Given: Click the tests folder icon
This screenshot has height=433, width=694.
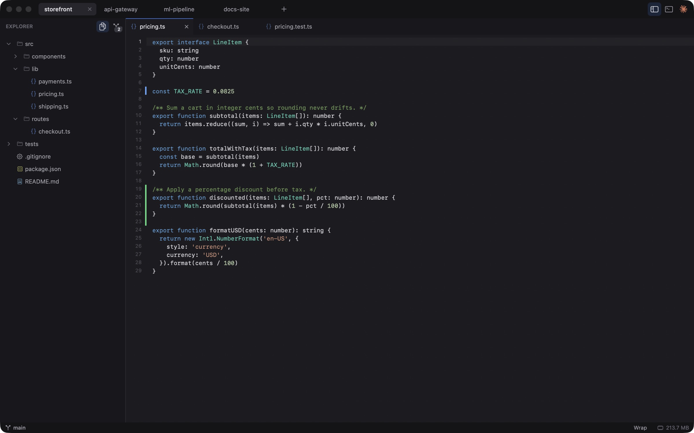Looking at the screenshot, I should pos(20,143).
